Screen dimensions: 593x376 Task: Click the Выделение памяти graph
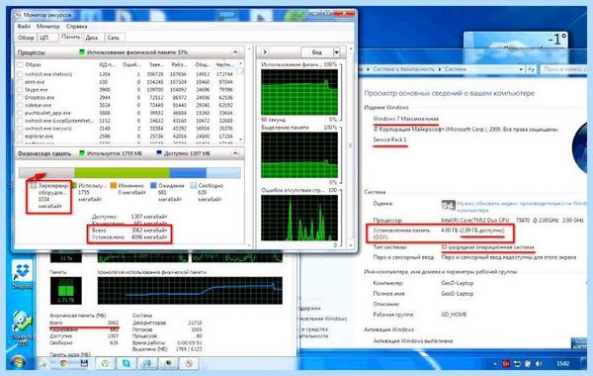pyautogui.click(x=299, y=154)
